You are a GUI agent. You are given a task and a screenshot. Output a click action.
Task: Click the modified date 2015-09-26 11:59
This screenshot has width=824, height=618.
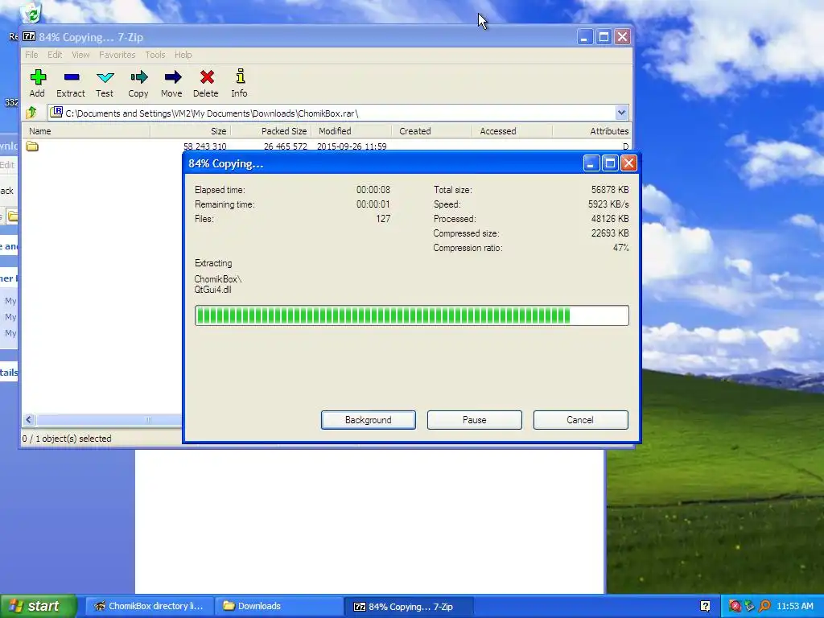point(352,146)
